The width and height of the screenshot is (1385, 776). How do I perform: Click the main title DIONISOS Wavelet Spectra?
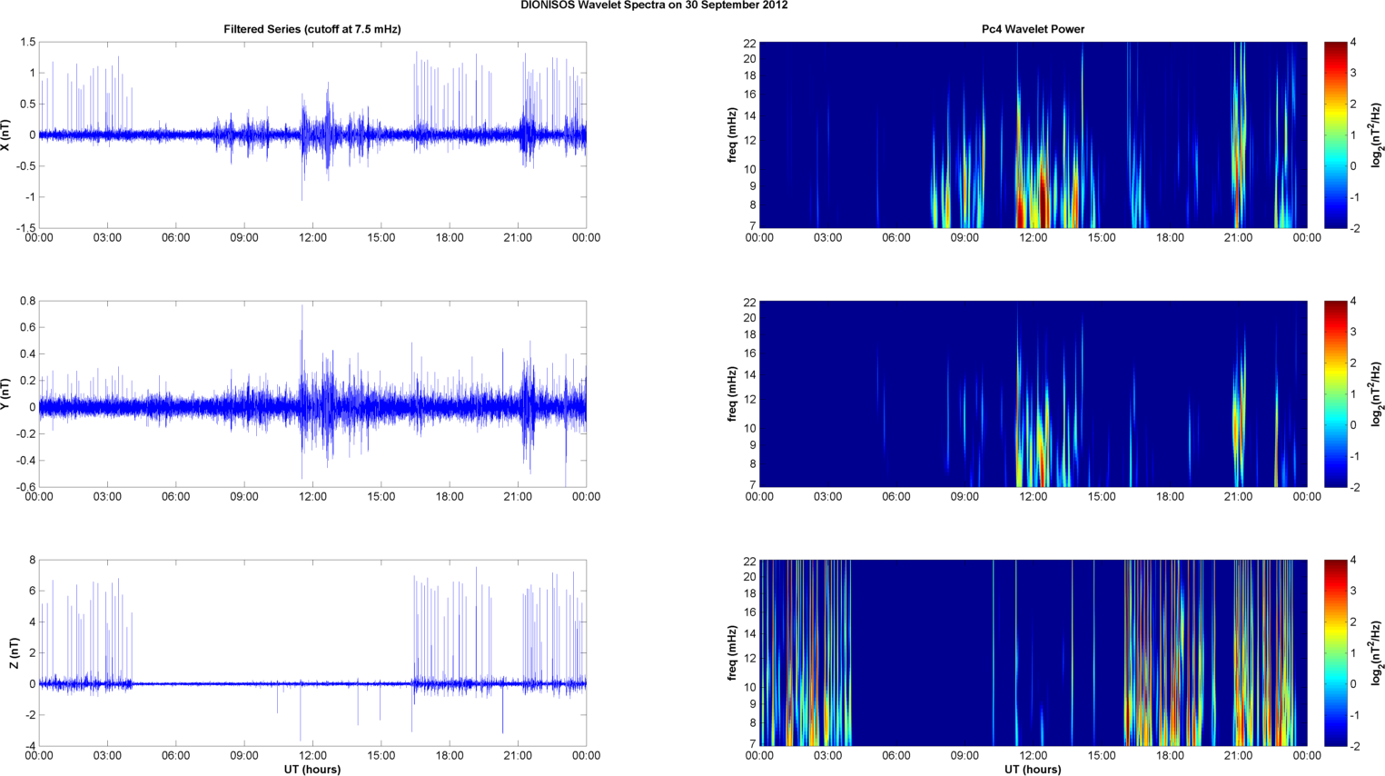coord(654,5)
